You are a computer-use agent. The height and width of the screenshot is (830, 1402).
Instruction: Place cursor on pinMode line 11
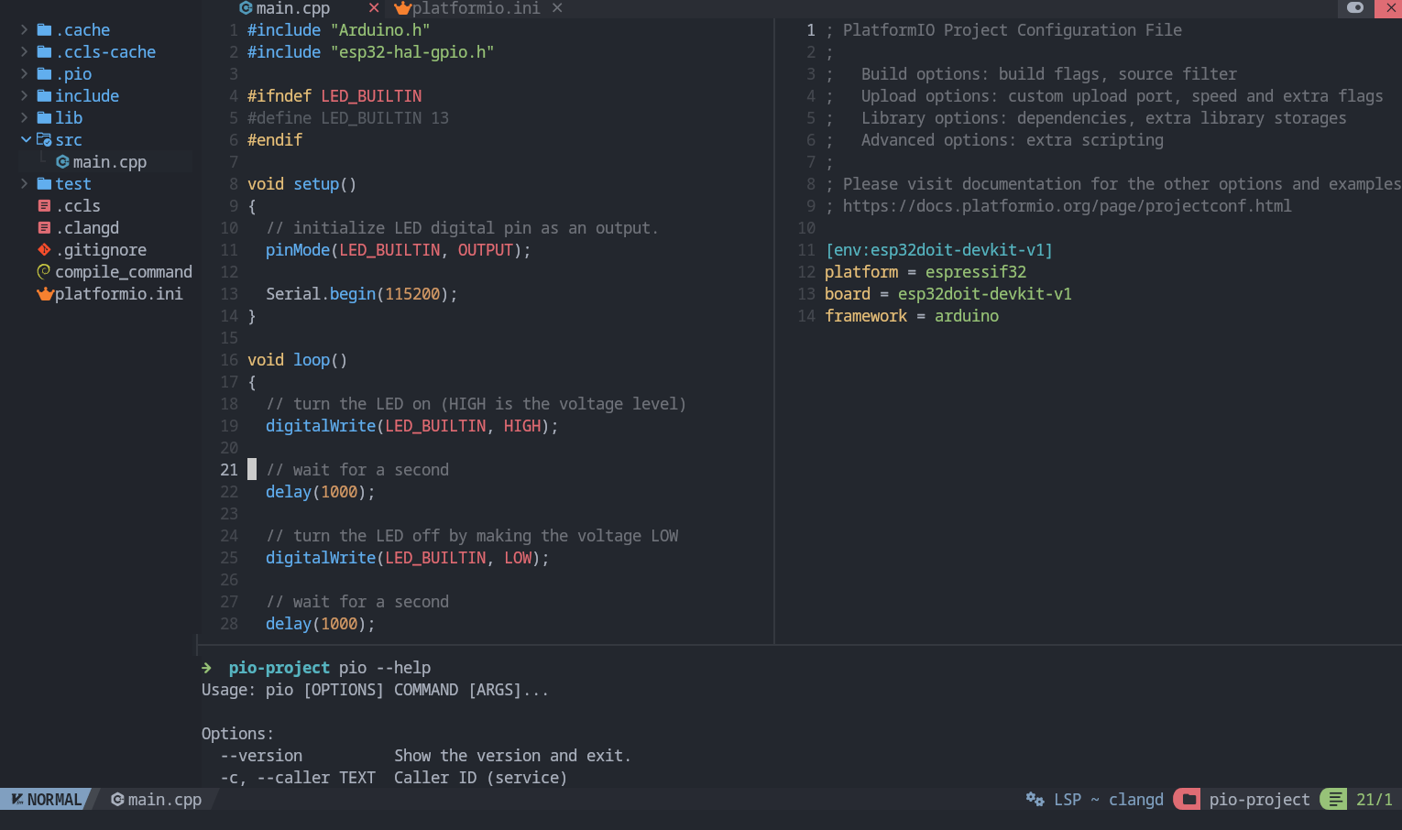click(399, 250)
